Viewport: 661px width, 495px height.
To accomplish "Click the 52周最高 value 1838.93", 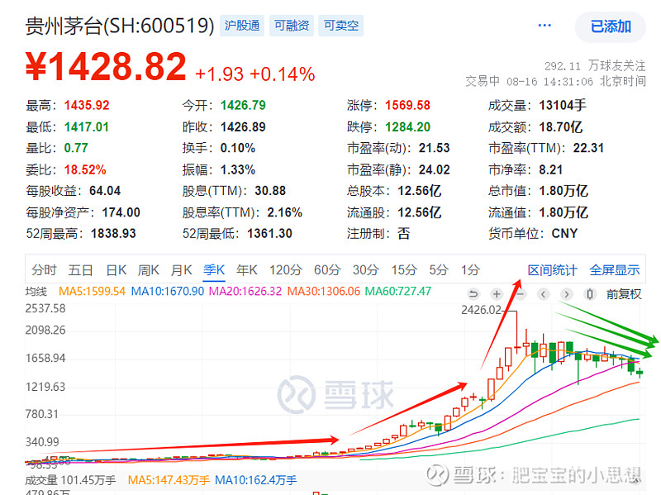I will point(113,234).
